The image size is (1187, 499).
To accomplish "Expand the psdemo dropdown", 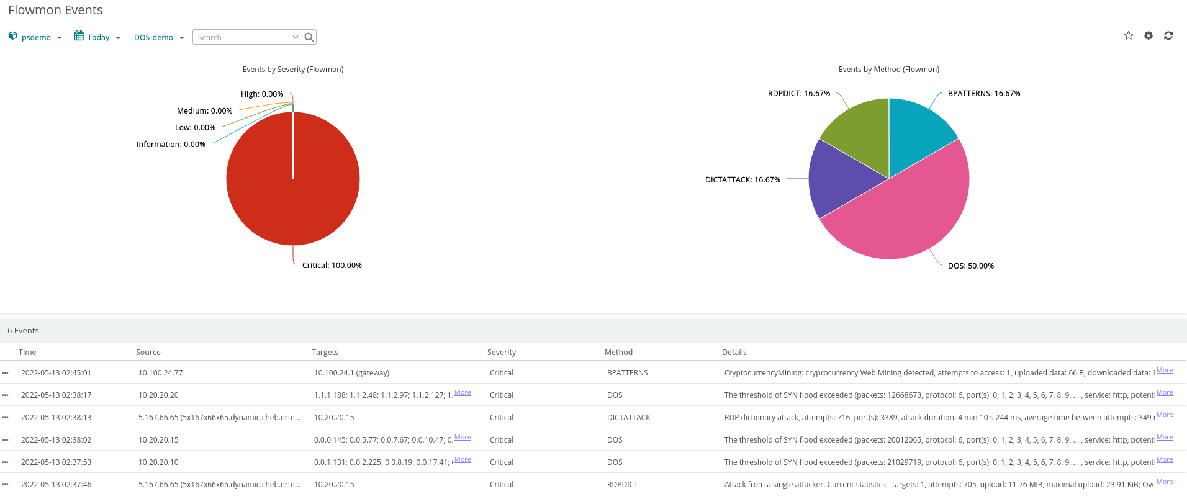I will pos(60,38).
